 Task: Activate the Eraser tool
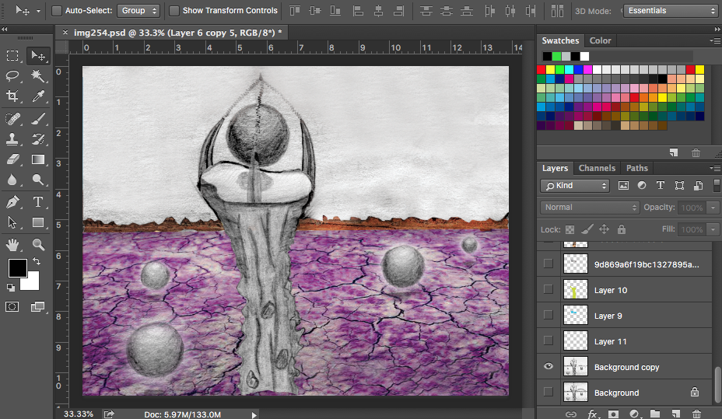coord(13,159)
